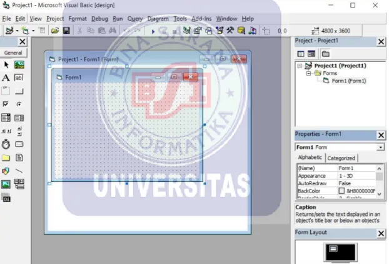Open the Help menu

click(248, 19)
